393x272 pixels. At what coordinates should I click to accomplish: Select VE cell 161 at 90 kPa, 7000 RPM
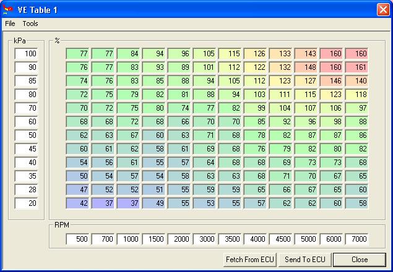[x=357, y=67]
